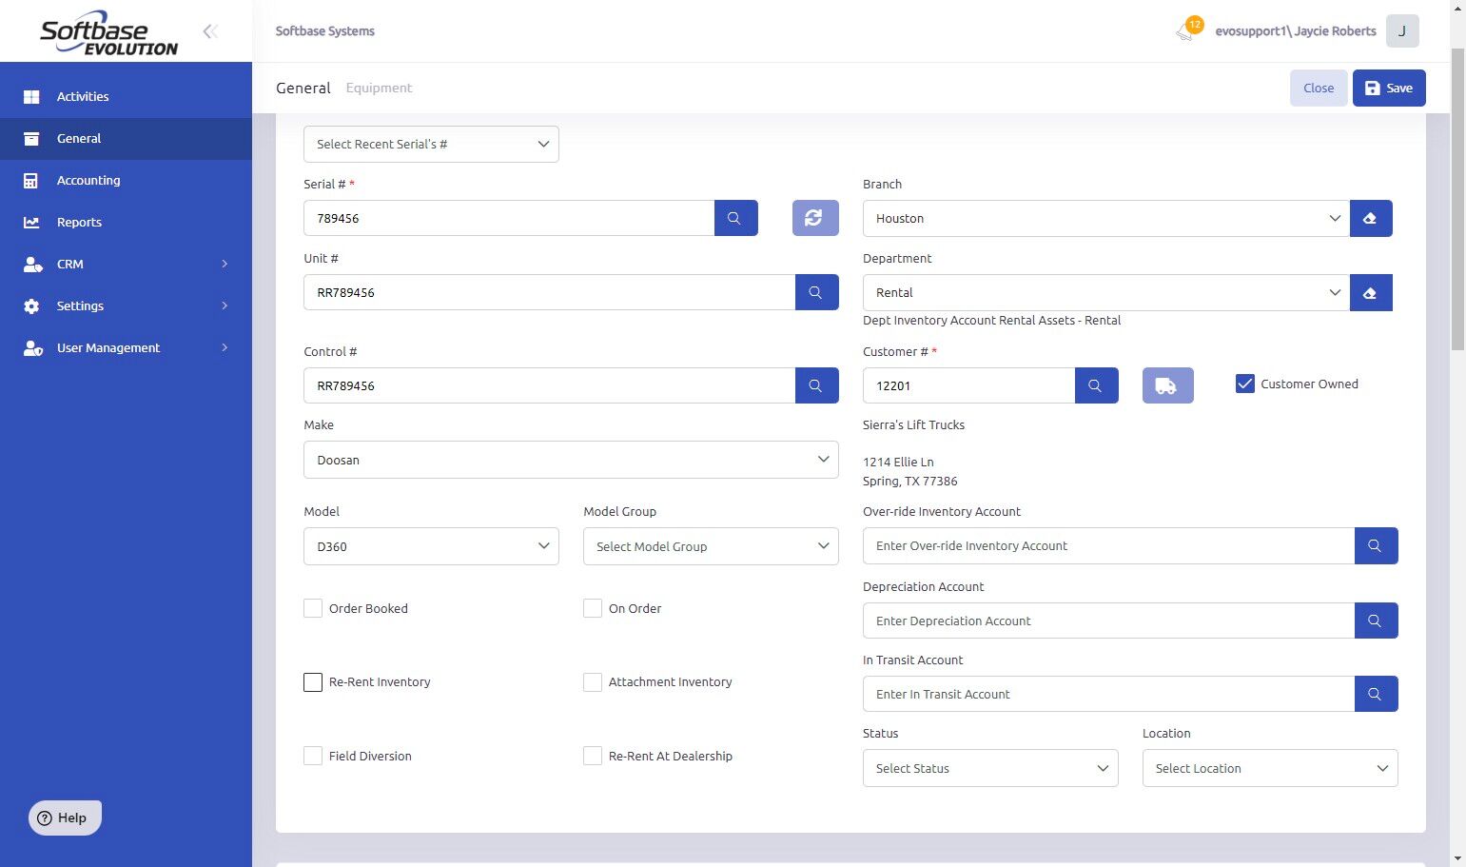
Task: Focus the Control # input field
Action: (x=550, y=385)
